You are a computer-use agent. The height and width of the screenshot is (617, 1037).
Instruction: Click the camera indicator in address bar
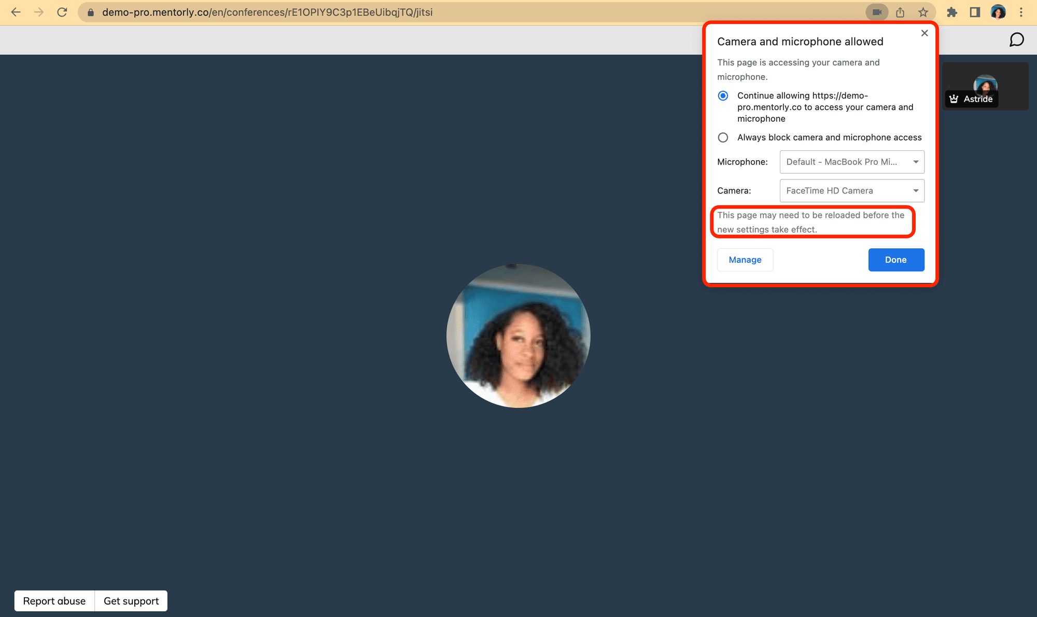pos(877,12)
